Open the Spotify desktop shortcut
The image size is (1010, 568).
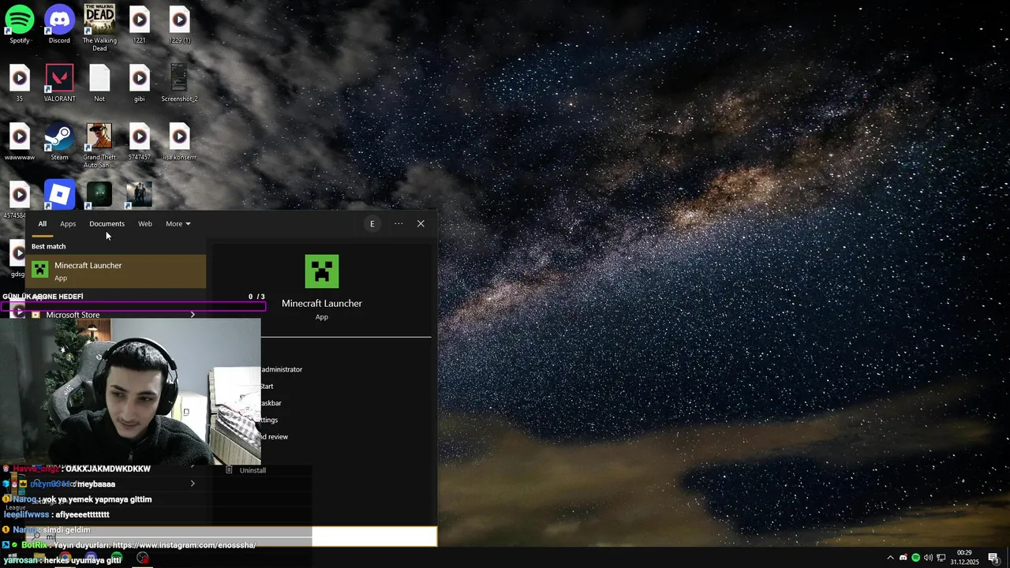pyautogui.click(x=20, y=24)
